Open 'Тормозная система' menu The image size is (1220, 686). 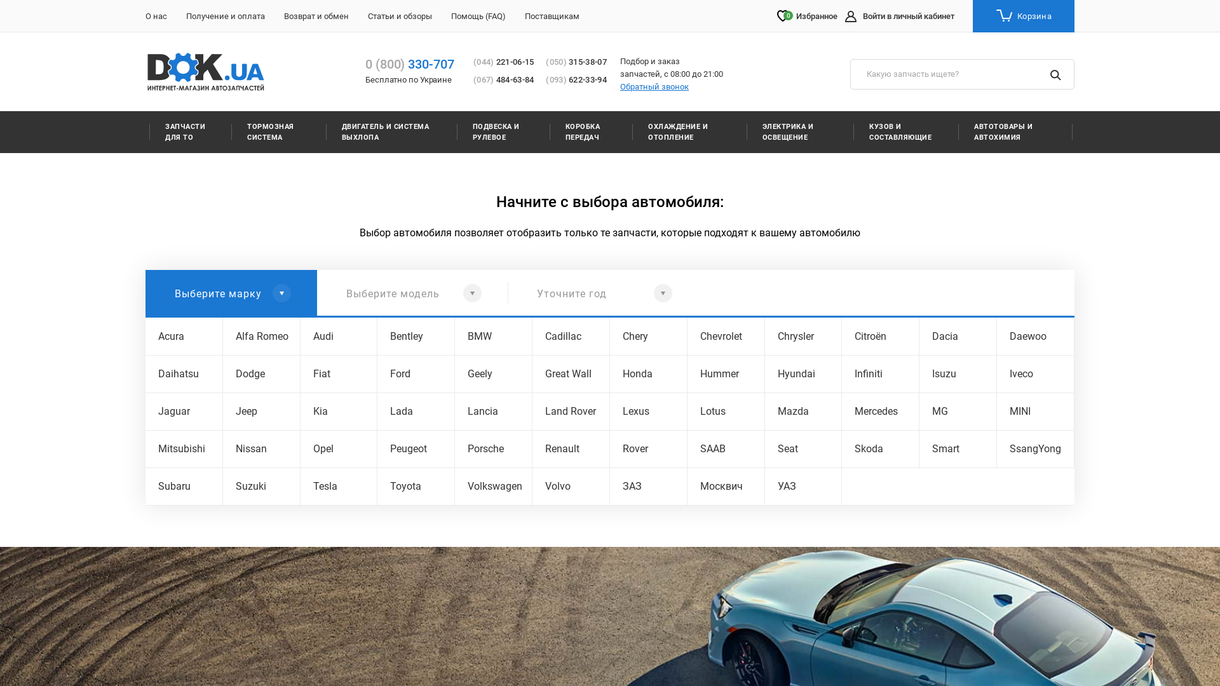(270, 132)
